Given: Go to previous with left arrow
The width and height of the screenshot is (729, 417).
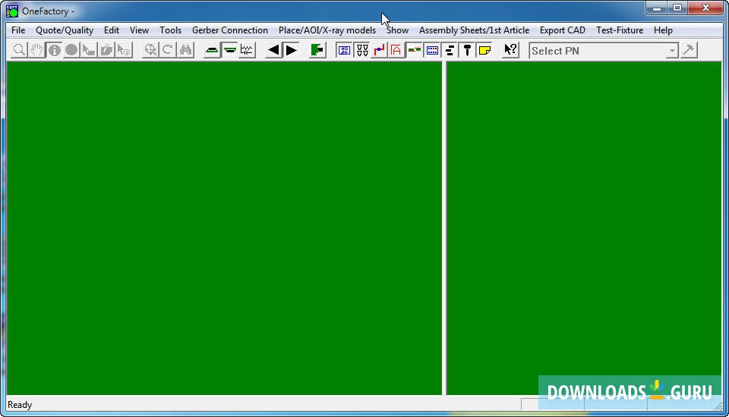Looking at the screenshot, I should coord(273,50).
